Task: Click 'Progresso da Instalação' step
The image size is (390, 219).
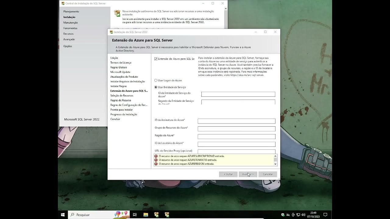Action: coord(124,114)
